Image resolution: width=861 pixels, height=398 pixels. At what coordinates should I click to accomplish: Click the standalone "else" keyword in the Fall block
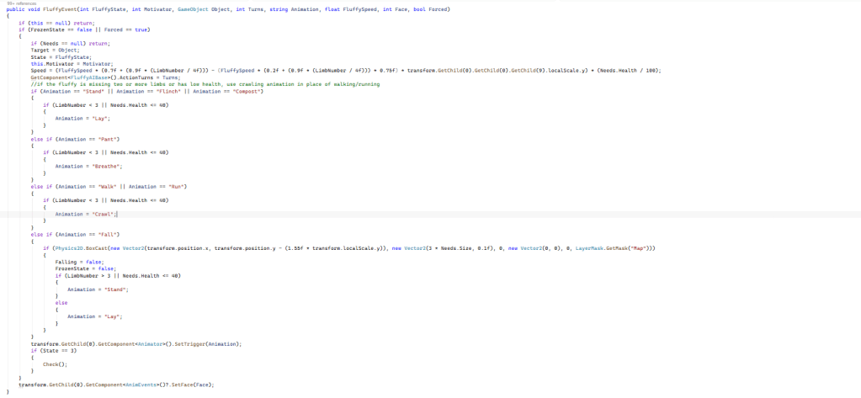click(61, 302)
